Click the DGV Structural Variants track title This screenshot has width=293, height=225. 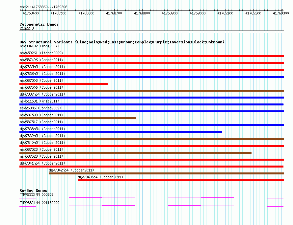click(x=122, y=42)
